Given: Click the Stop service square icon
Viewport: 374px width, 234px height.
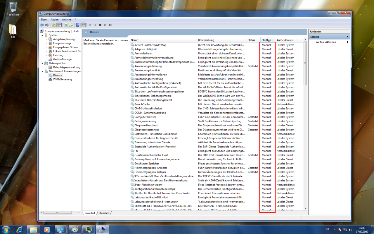Looking at the screenshot, I should click(100, 25).
